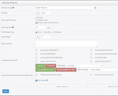Image resolution: width=118 pixels, height=96 pixels.
Task: Click the Bid Price input field
Action: point(45,13)
